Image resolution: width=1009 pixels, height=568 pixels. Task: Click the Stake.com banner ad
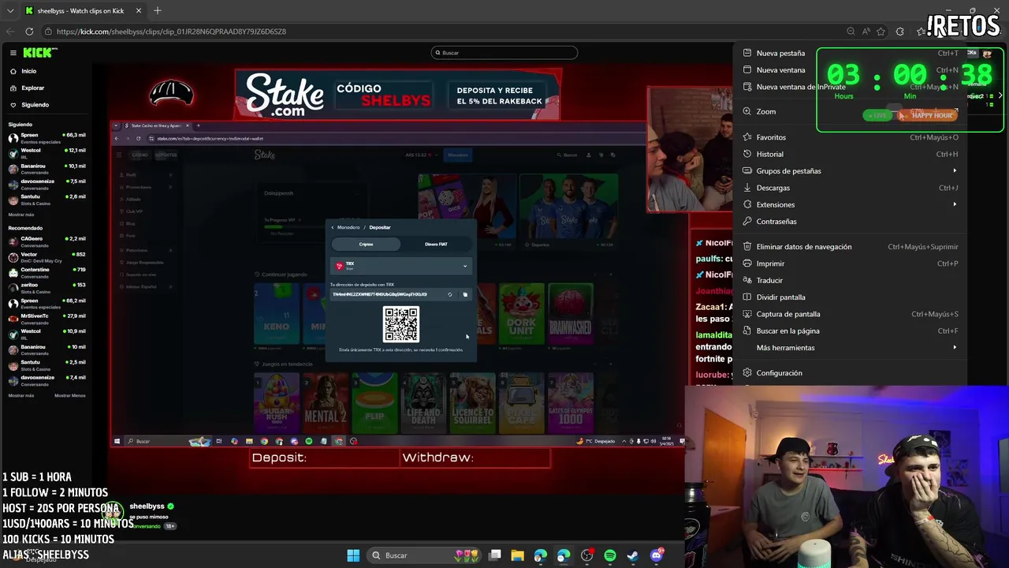[x=398, y=95]
